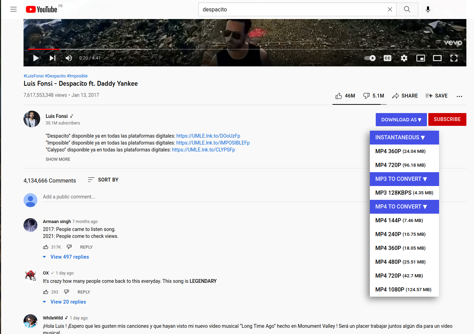Open the SORT BY comments menu
The image size is (474, 334).
[x=103, y=180]
